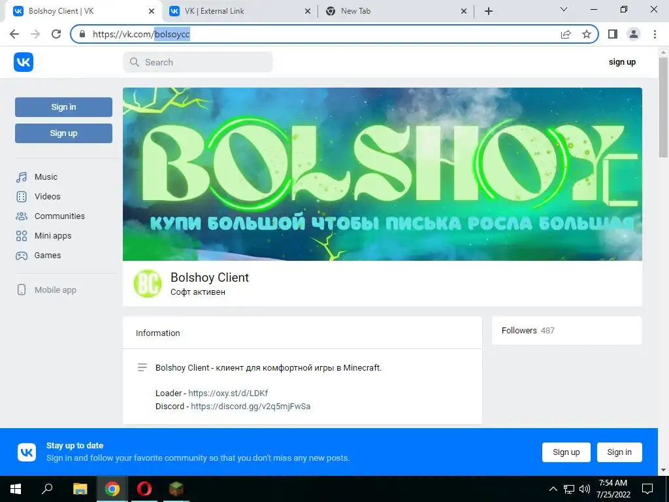
Task: Close the Bolshoy Client tab
Action: [x=152, y=11]
